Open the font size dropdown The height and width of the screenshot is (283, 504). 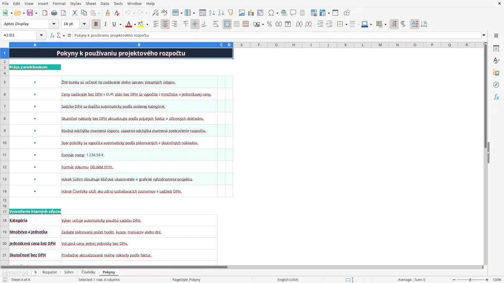click(x=84, y=24)
